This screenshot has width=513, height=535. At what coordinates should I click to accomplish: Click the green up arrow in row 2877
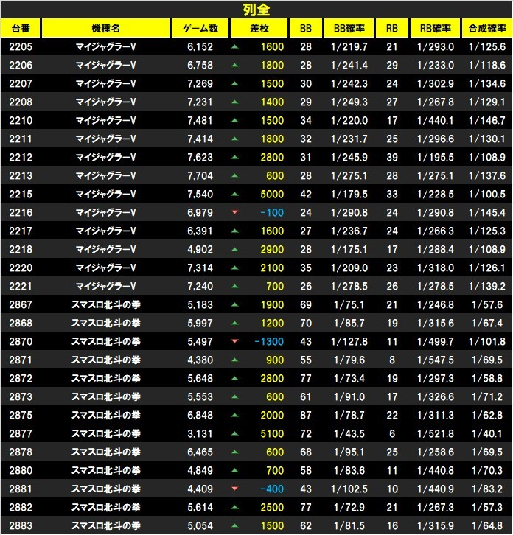(x=234, y=433)
